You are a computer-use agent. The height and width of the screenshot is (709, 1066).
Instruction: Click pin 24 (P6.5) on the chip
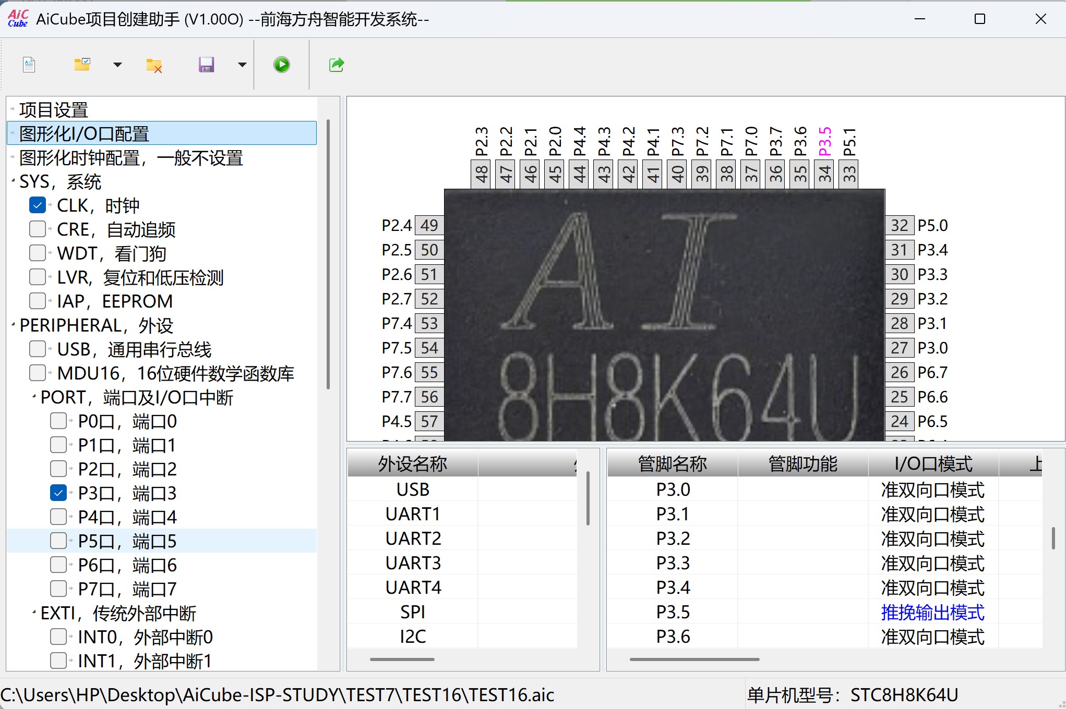[x=900, y=422]
